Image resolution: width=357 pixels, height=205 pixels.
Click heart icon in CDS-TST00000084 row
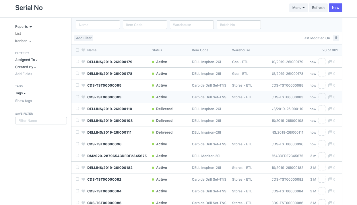click(x=83, y=191)
